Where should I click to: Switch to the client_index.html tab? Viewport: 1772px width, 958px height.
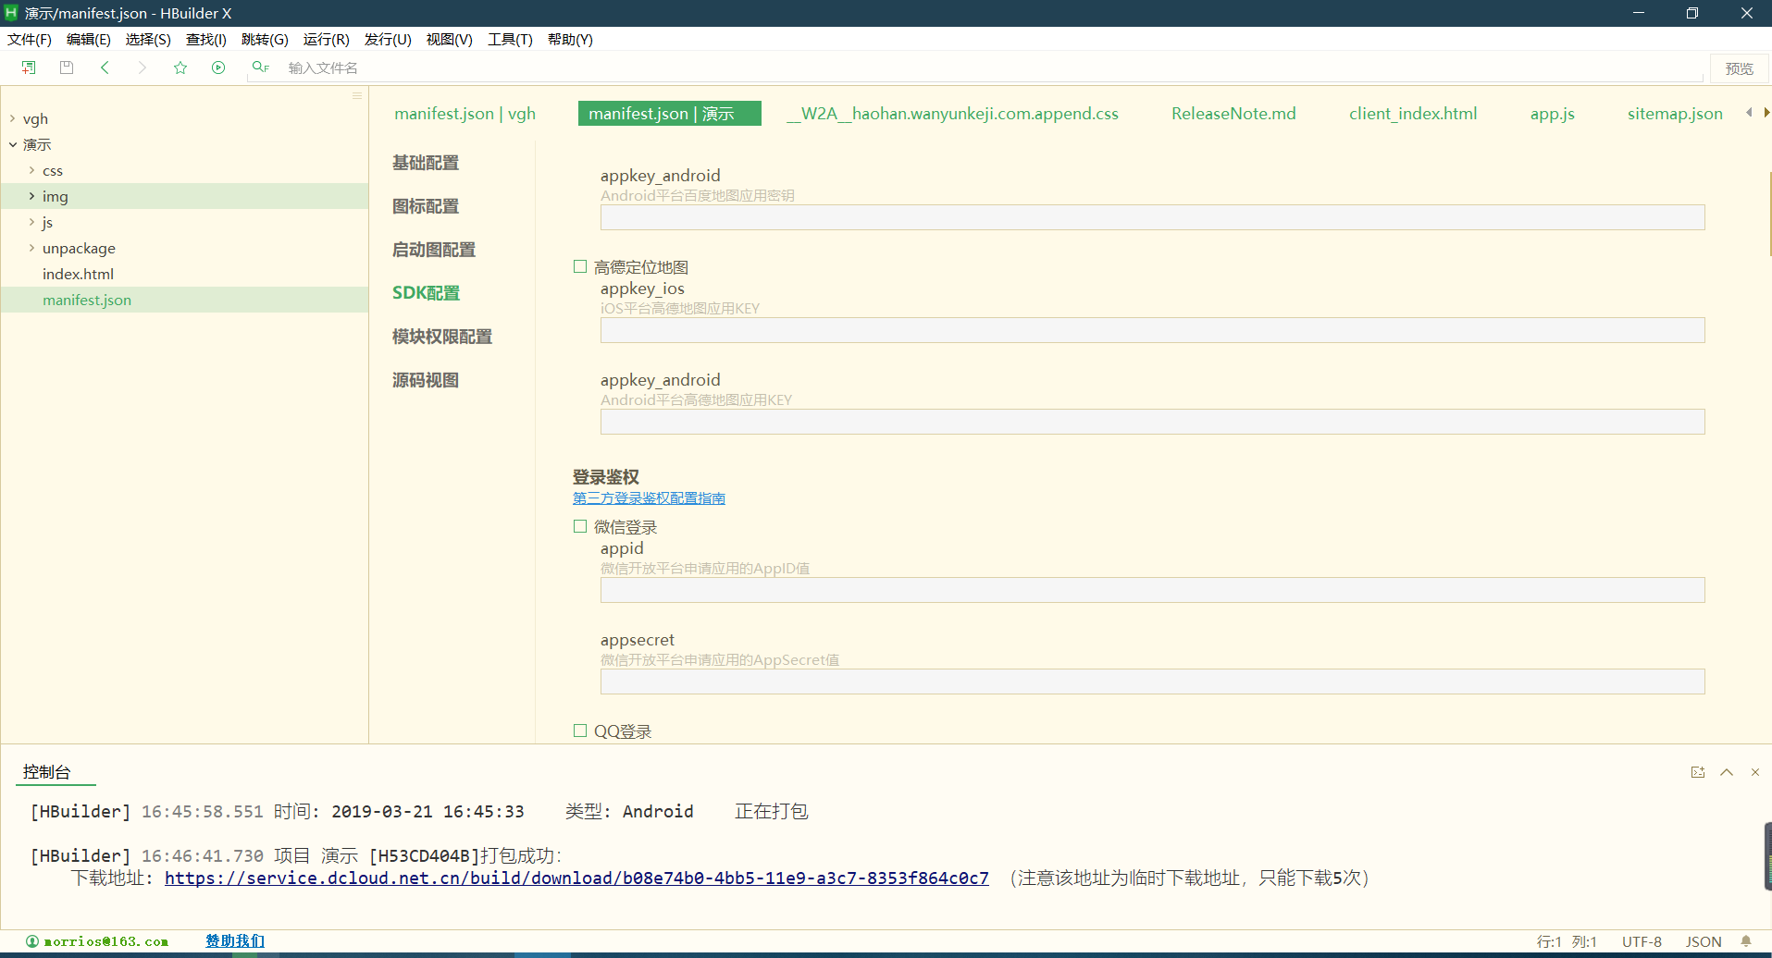1413,113
